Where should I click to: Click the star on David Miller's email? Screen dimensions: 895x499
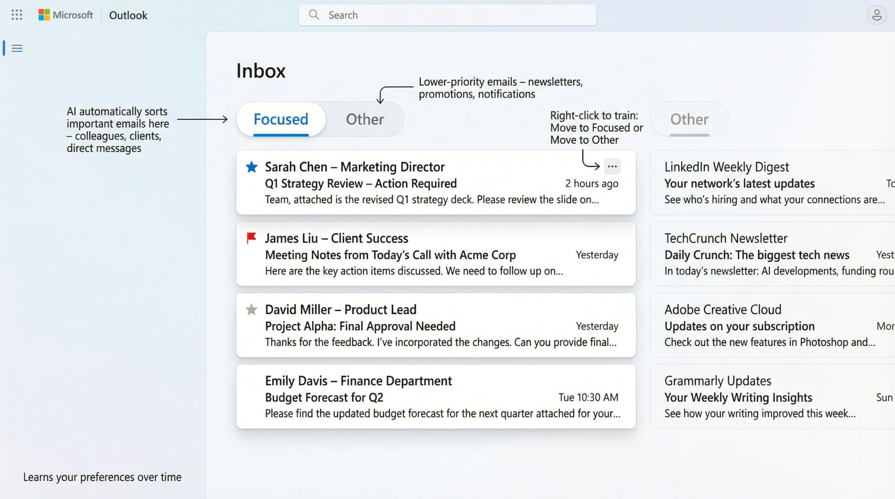coord(251,309)
